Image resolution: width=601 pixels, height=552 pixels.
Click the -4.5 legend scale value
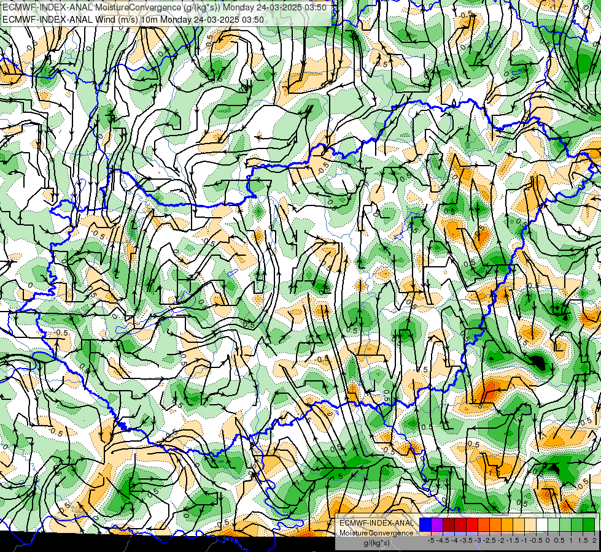(443, 540)
